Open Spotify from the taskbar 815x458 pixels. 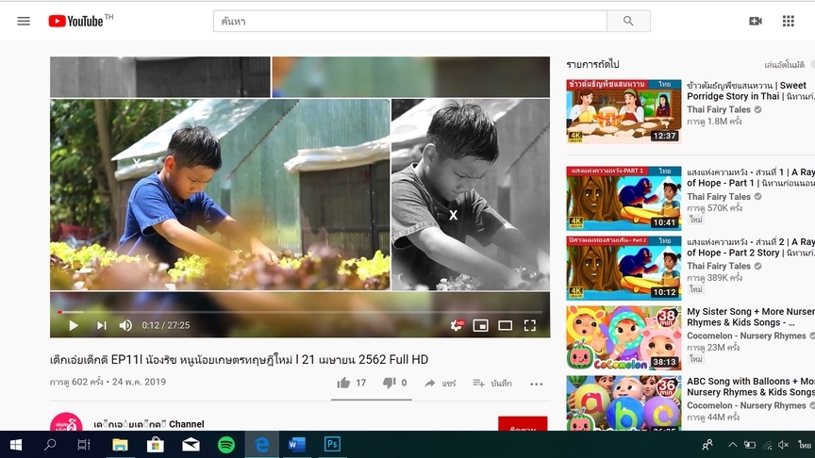[x=226, y=445]
